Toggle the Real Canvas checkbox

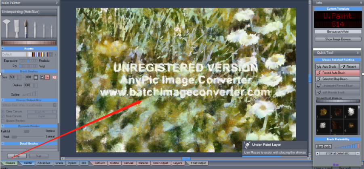pos(3,116)
